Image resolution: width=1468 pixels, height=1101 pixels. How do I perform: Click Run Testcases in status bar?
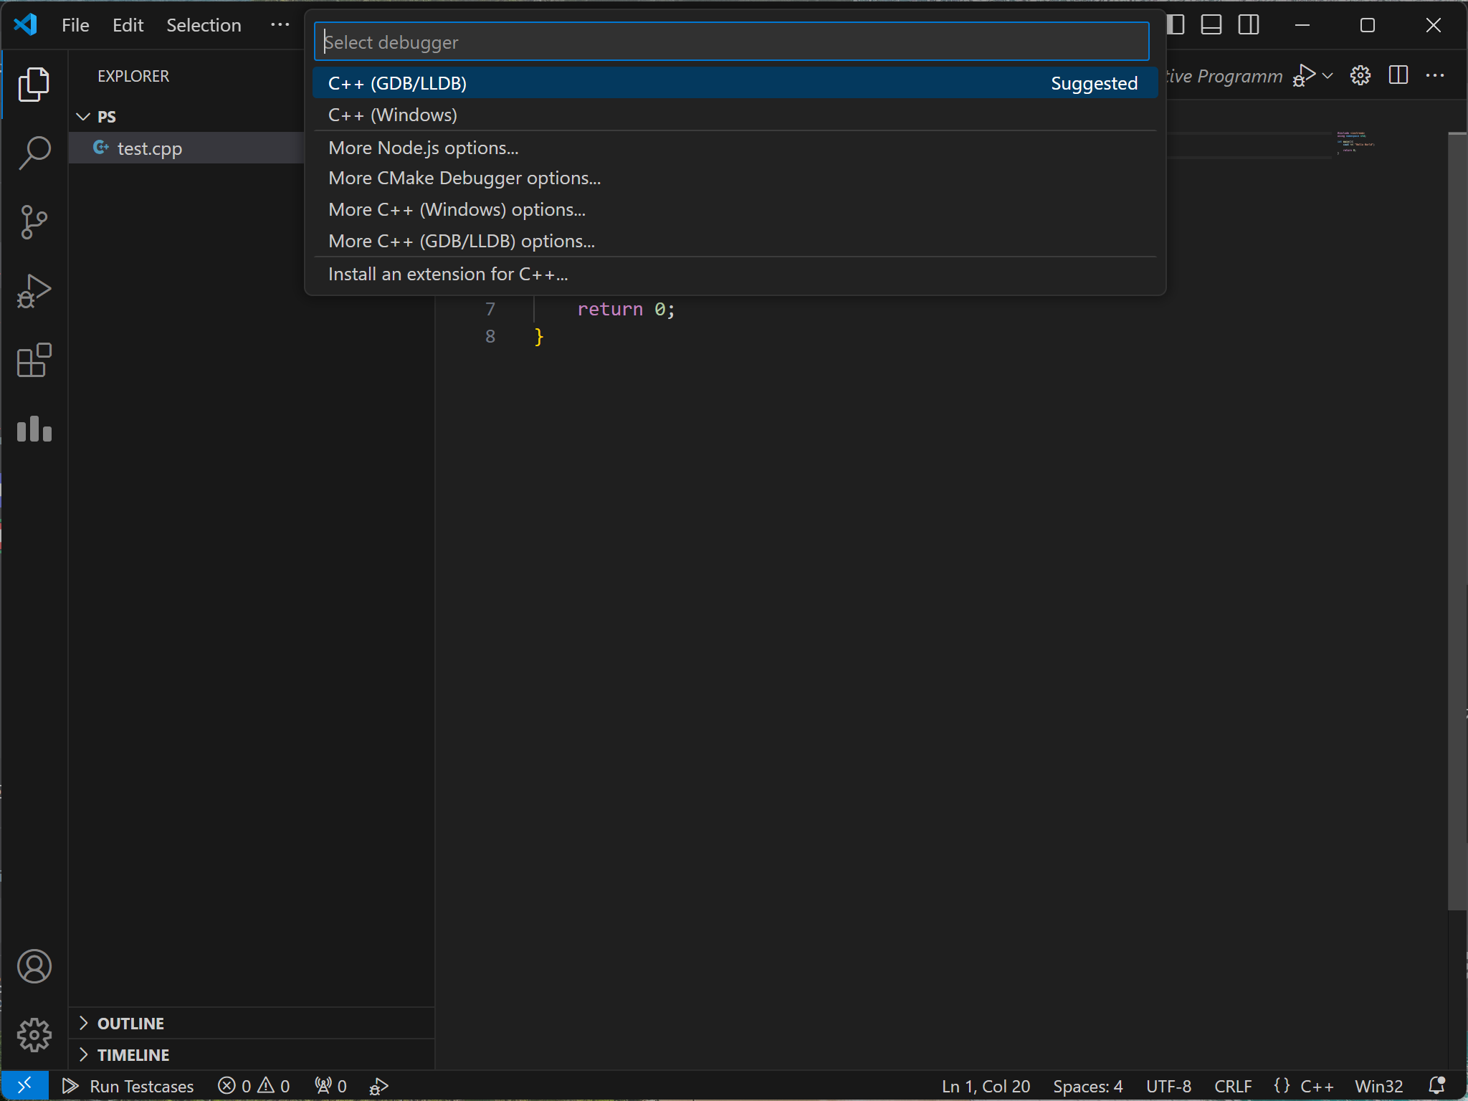(128, 1086)
